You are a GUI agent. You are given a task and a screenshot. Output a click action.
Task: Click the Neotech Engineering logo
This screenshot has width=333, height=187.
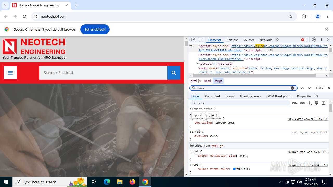coord(34,49)
